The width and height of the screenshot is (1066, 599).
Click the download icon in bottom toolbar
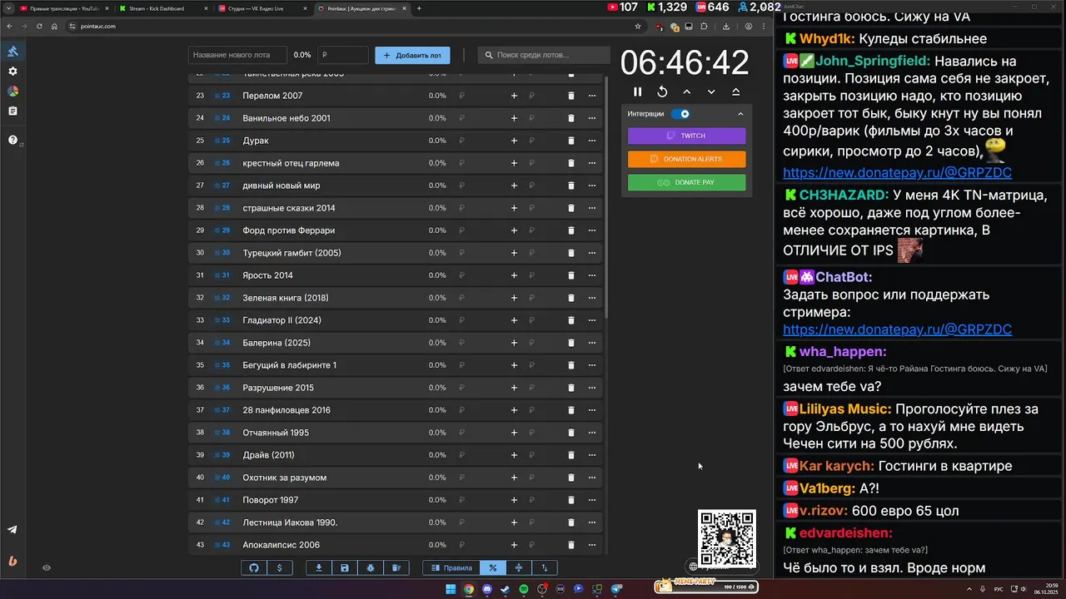pos(319,567)
